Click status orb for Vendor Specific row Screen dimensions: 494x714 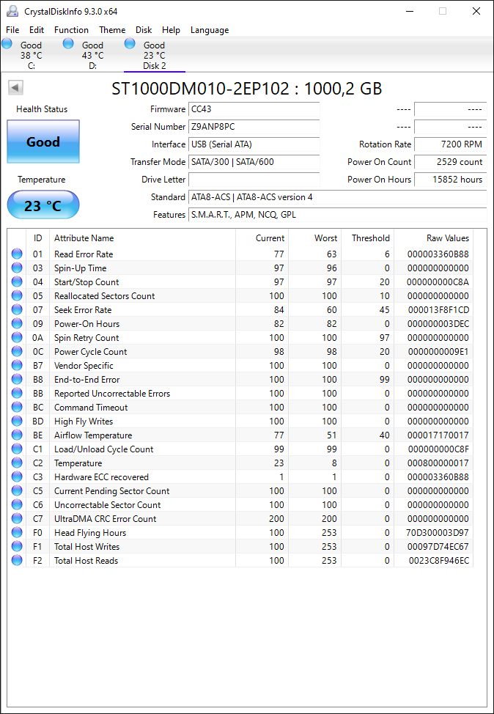17,366
